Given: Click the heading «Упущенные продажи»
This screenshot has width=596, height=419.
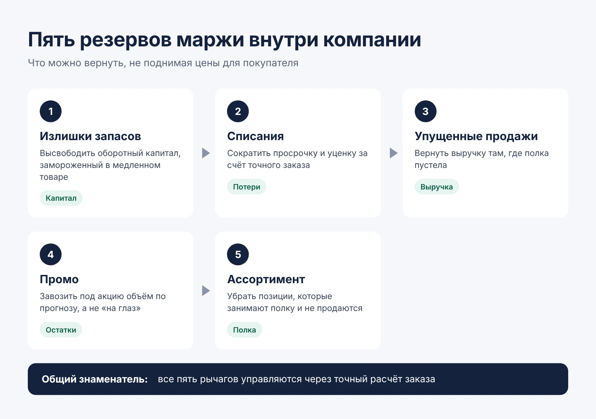Looking at the screenshot, I should [x=476, y=136].
